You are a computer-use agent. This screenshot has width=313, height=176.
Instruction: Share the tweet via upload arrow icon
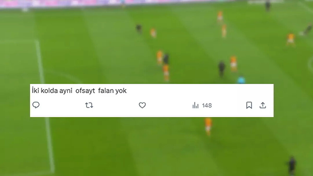[x=263, y=105]
